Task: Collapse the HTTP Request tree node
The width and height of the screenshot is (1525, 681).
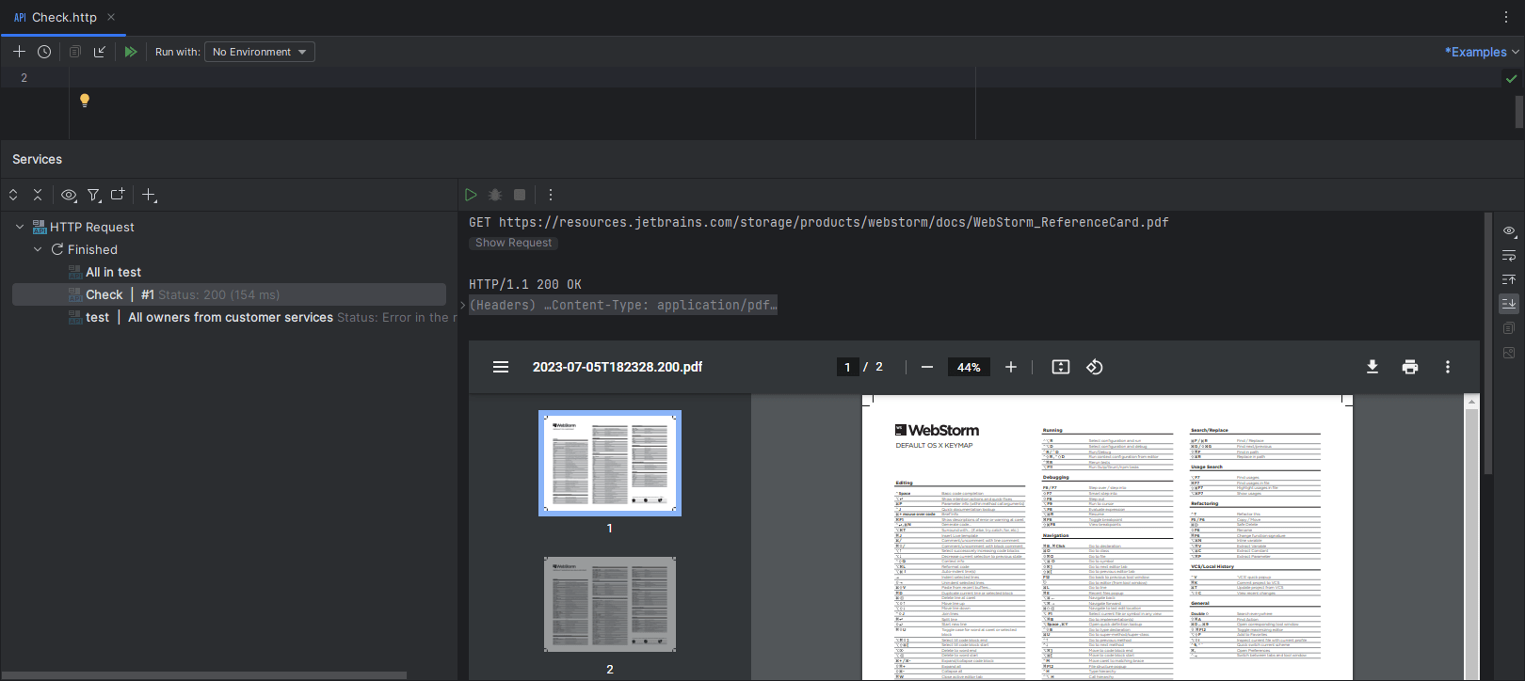Action: point(20,227)
